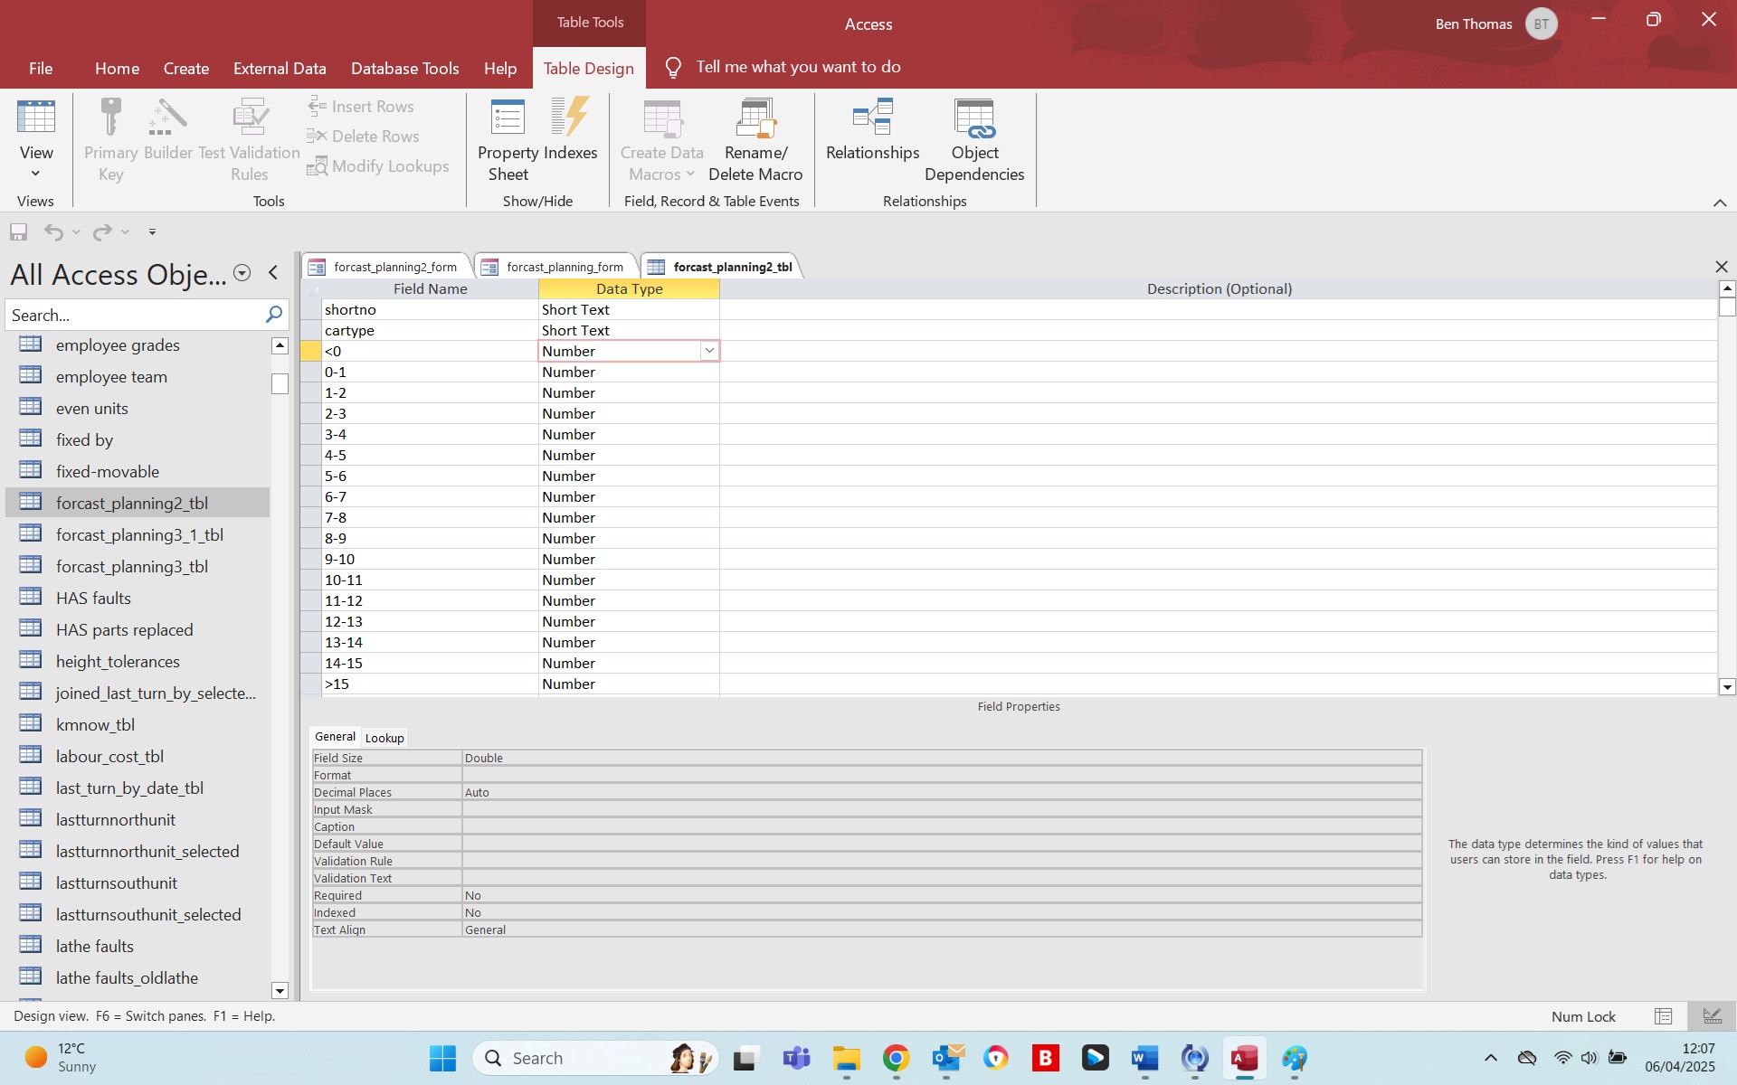Open the Database Tools ribbon tab

(x=404, y=69)
